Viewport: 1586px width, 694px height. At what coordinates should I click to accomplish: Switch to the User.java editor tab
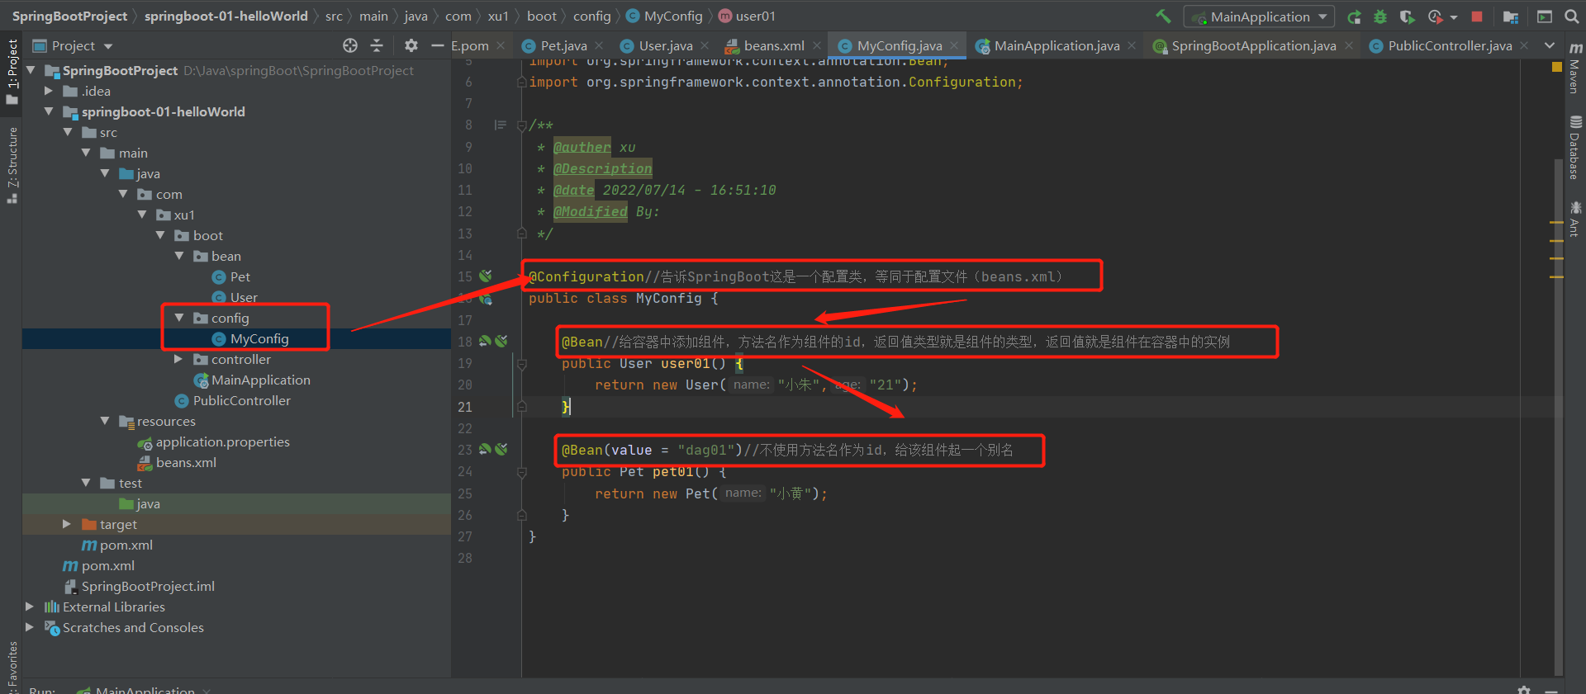tap(665, 46)
